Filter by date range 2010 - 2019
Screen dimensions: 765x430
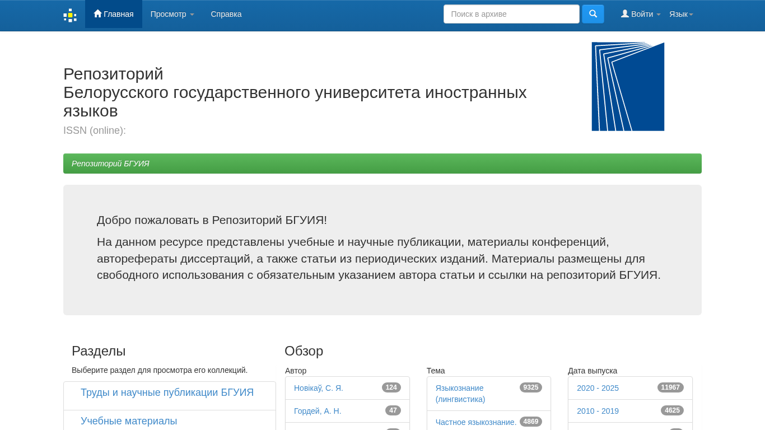pos(598,411)
